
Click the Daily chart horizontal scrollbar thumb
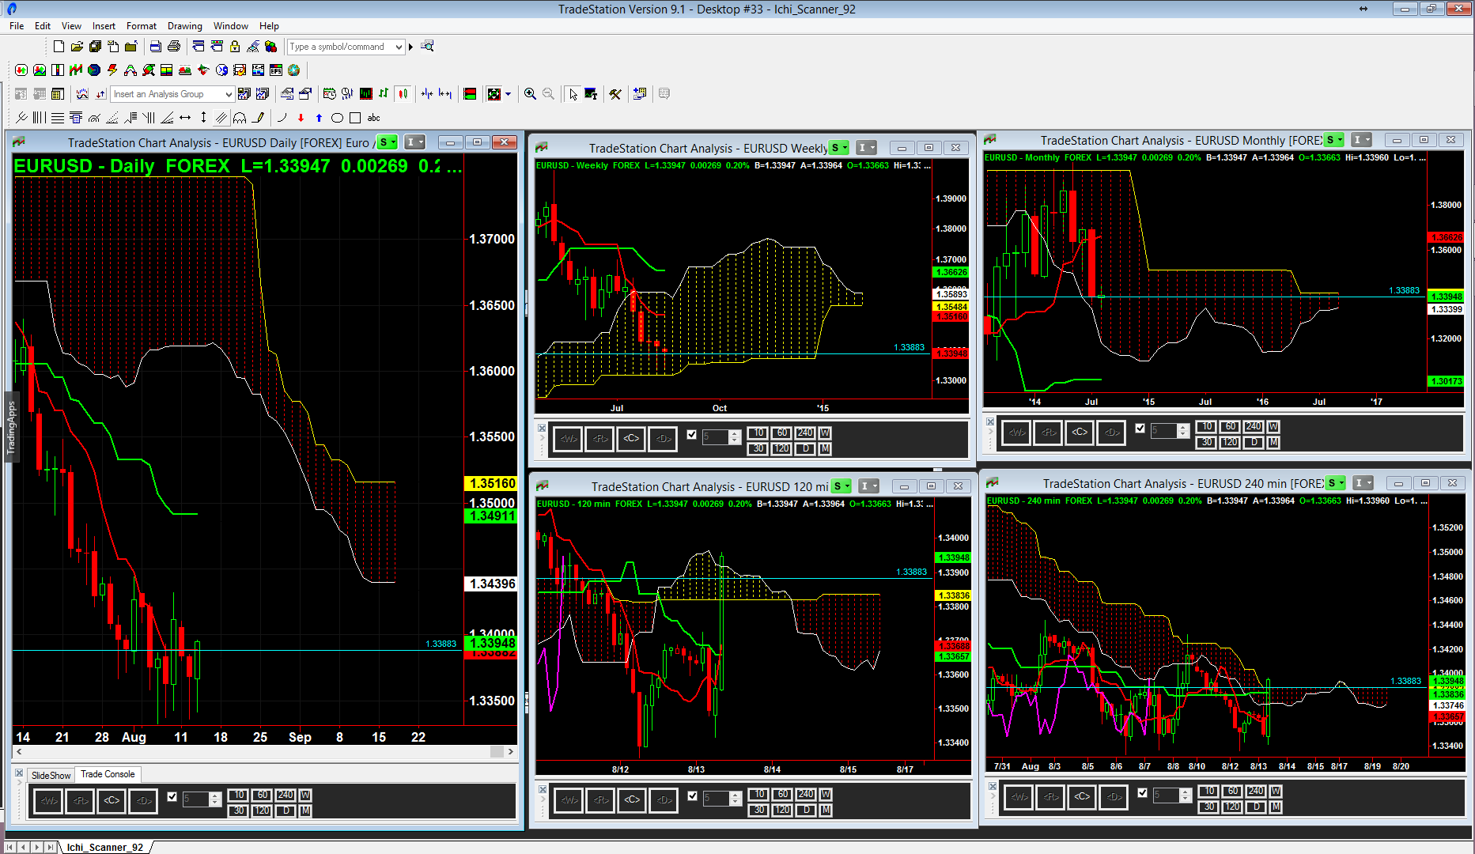point(497,752)
